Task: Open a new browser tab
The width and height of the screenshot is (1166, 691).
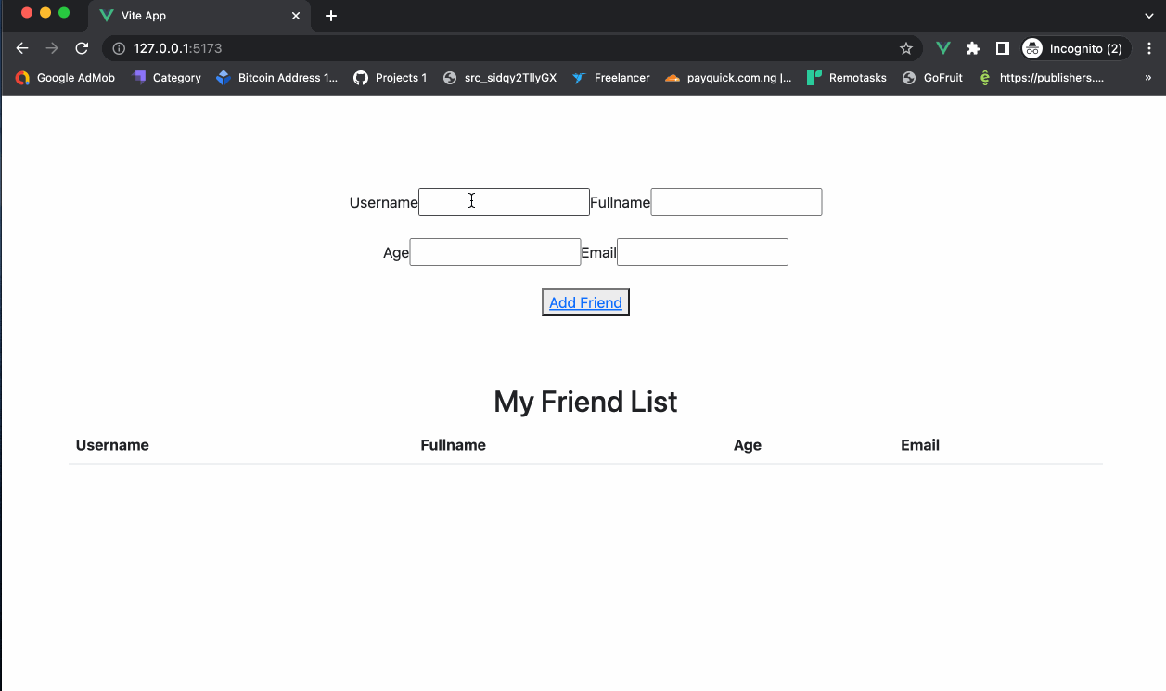Action: (331, 16)
